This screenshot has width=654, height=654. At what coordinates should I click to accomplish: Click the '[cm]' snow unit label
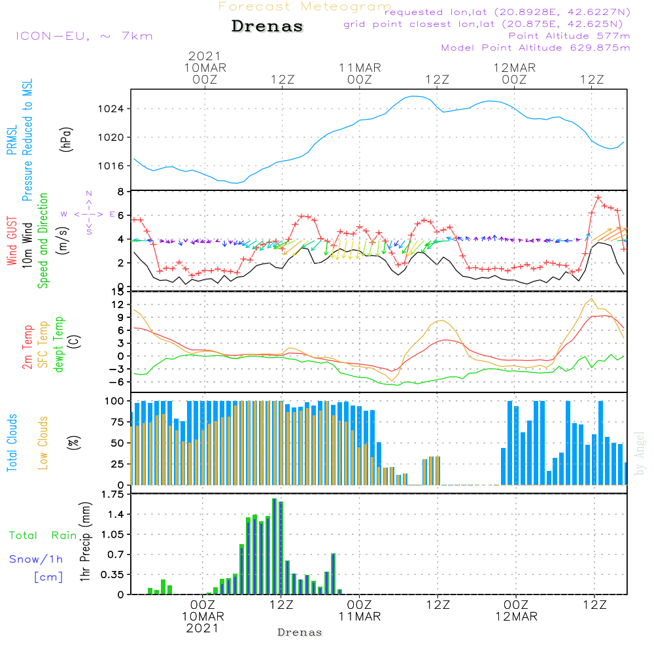click(x=48, y=577)
